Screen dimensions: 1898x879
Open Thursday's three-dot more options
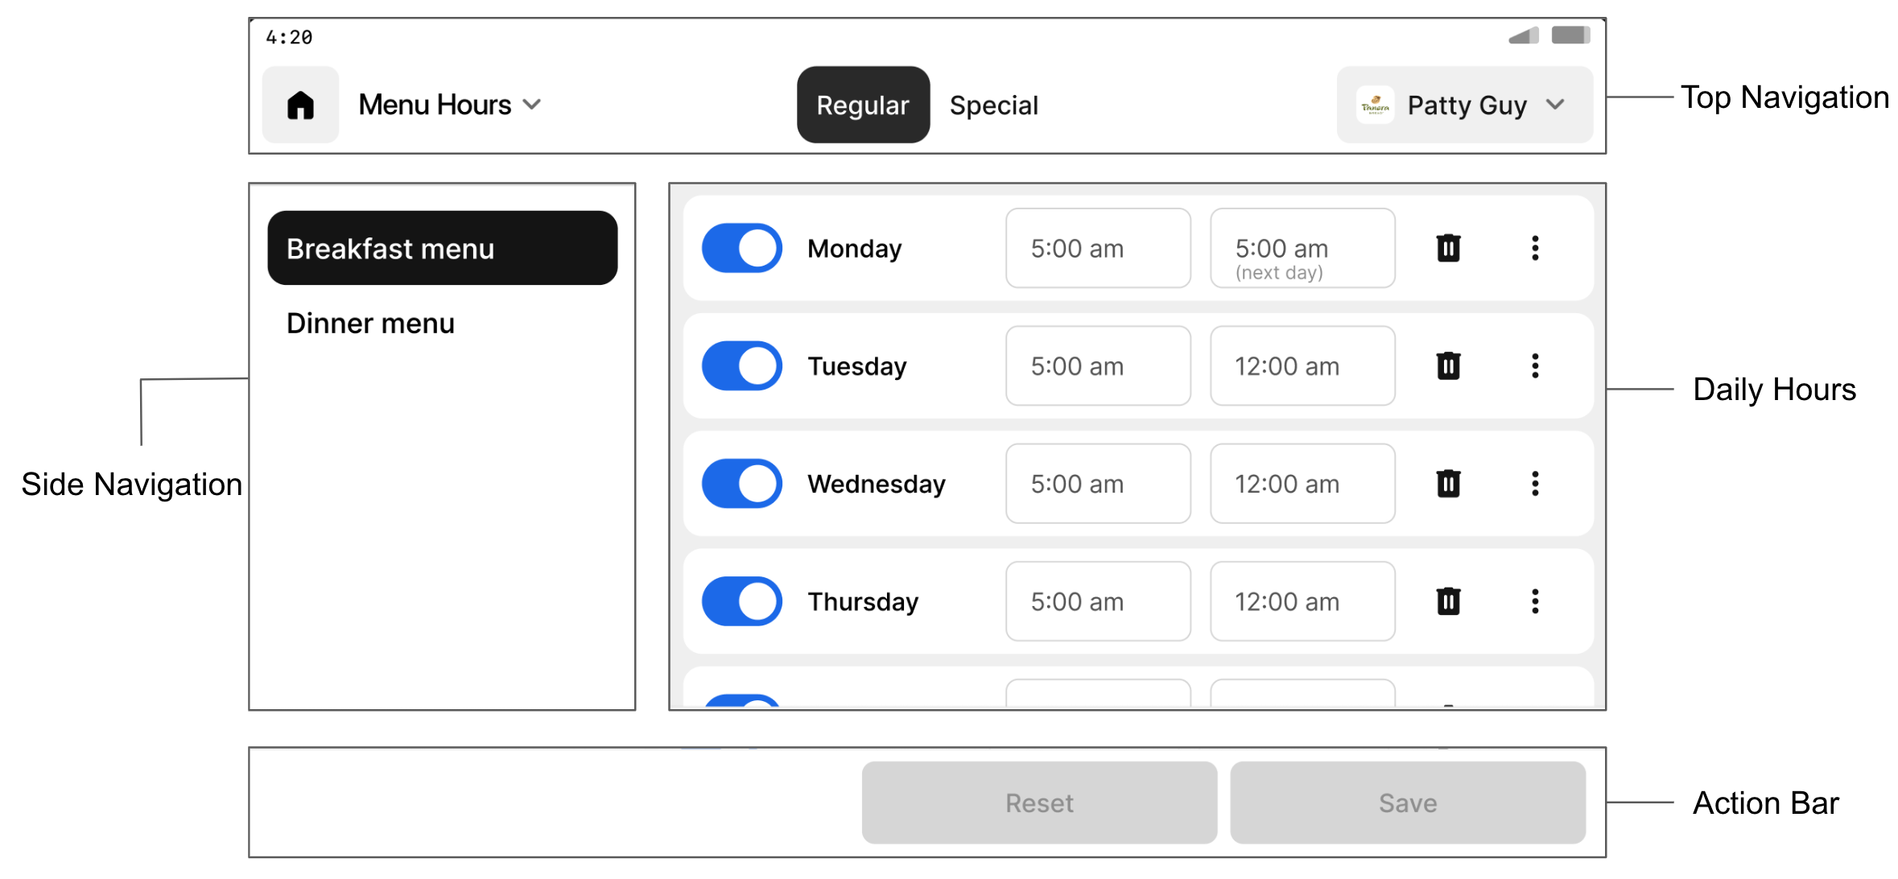click(x=1535, y=600)
